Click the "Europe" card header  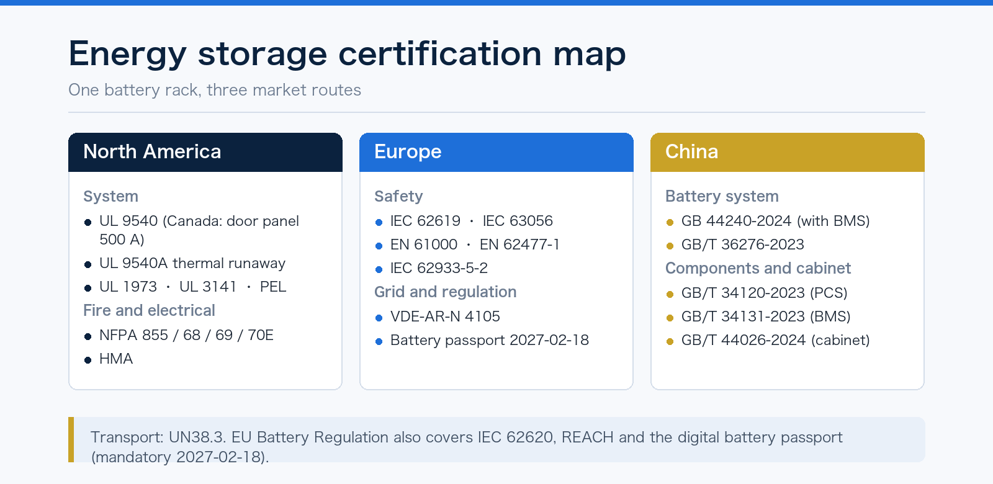[496, 152]
